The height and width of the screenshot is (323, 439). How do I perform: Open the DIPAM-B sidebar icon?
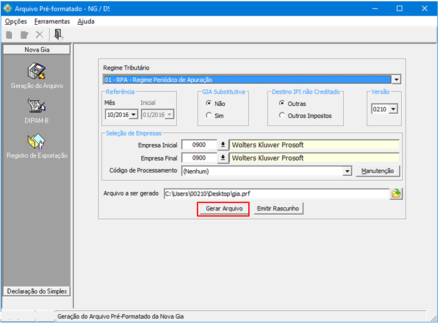(37, 107)
